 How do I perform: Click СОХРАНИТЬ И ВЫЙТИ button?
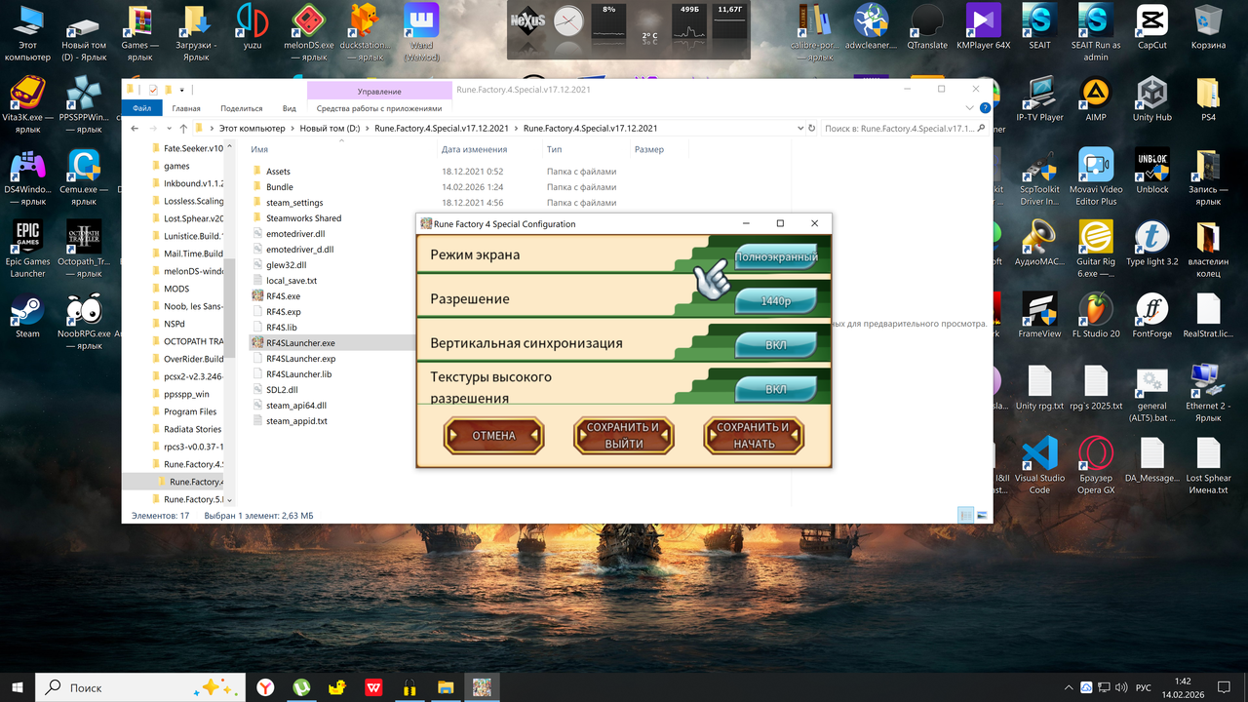coord(624,435)
